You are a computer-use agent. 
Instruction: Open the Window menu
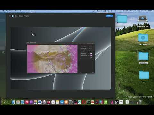28,11
